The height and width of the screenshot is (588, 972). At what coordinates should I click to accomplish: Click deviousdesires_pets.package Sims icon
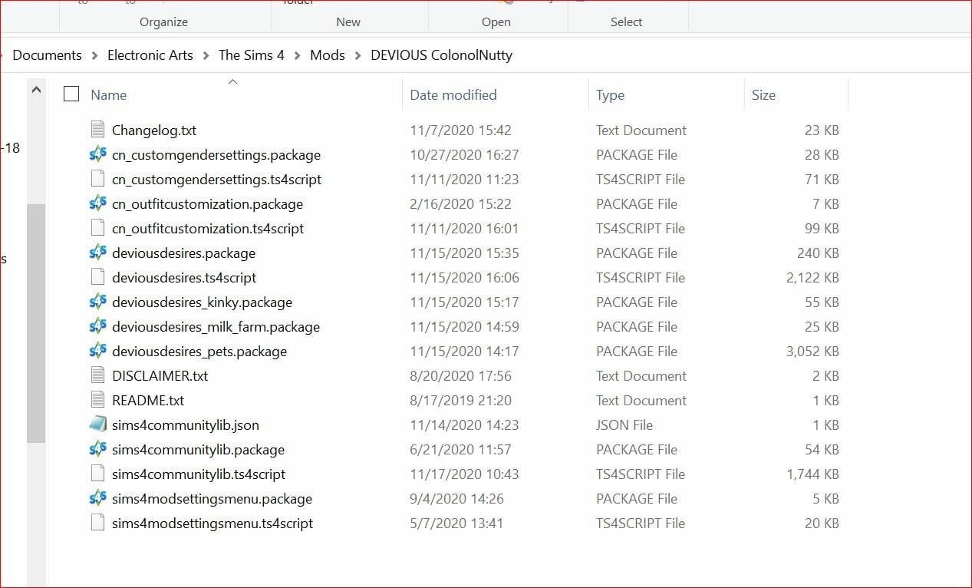pyautogui.click(x=97, y=351)
